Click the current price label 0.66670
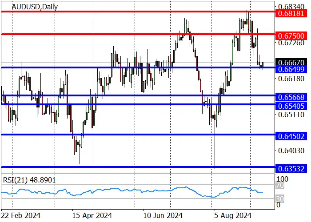The image size is (311, 222). click(291, 63)
